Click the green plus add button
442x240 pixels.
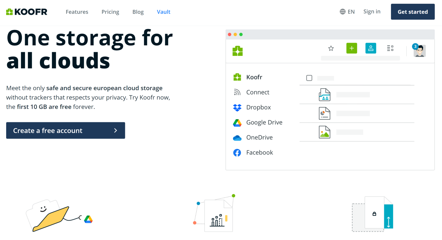coord(351,48)
